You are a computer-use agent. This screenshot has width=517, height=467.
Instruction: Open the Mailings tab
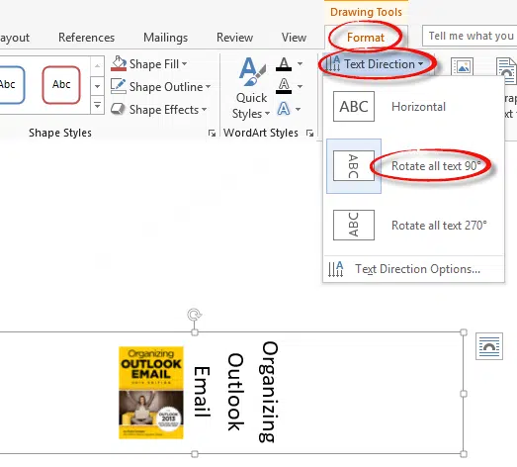165,38
